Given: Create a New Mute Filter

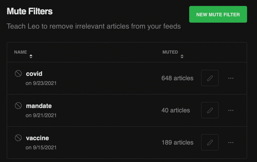Looking at the screenshot, I should click(218, 14).
